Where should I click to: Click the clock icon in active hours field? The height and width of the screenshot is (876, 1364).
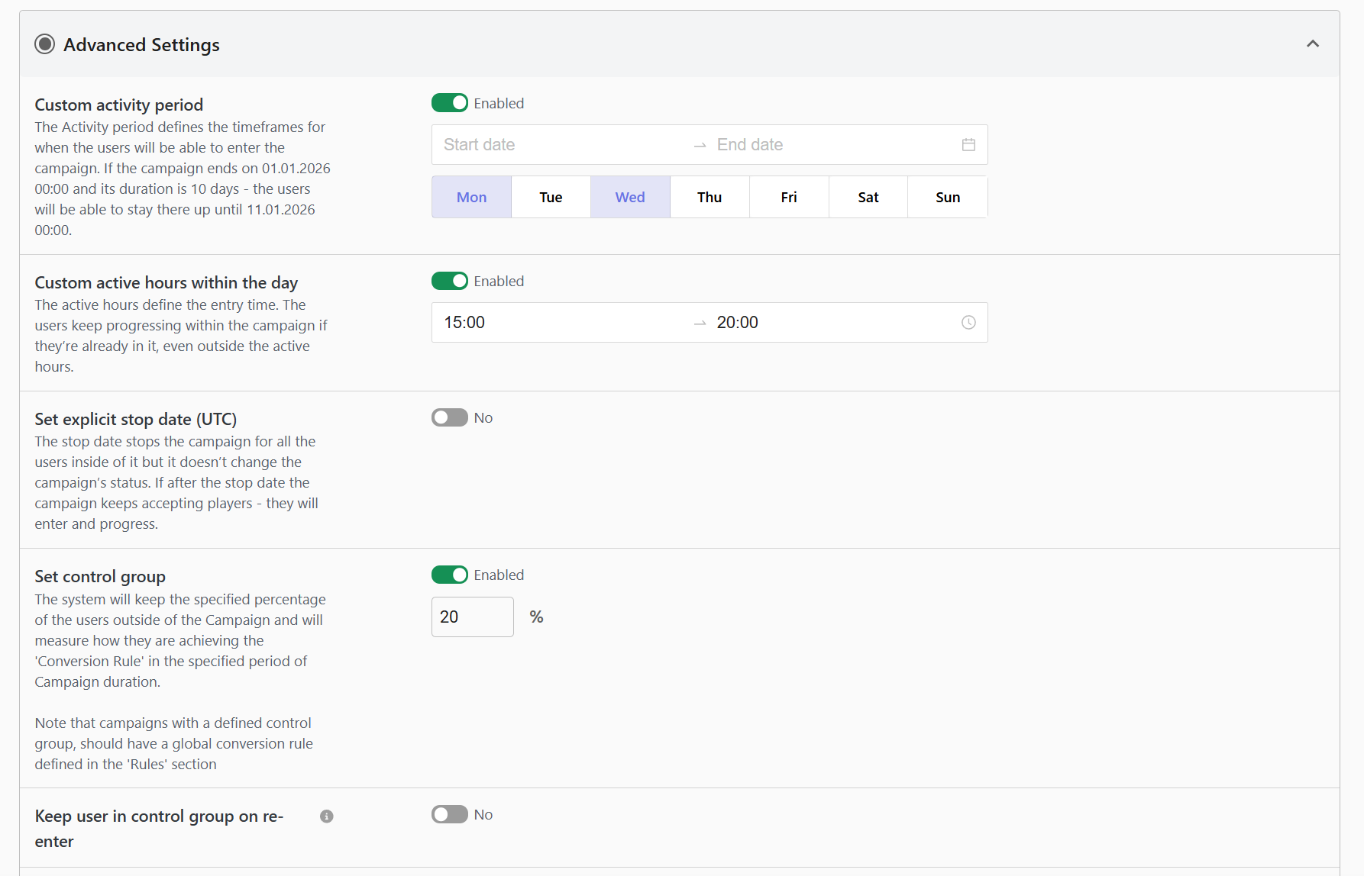coord(968,323)
